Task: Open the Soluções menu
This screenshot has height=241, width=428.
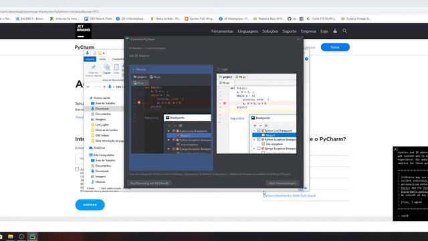Action: click(x=270, y=31)
